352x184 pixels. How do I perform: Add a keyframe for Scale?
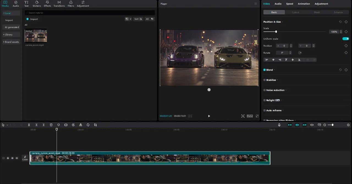[346, 32]
